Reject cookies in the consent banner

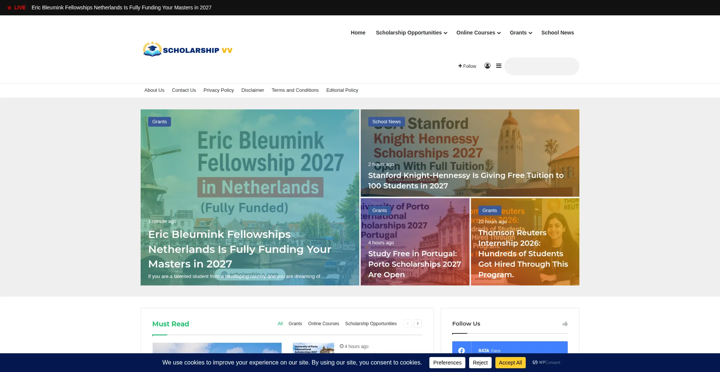point(480,363)
